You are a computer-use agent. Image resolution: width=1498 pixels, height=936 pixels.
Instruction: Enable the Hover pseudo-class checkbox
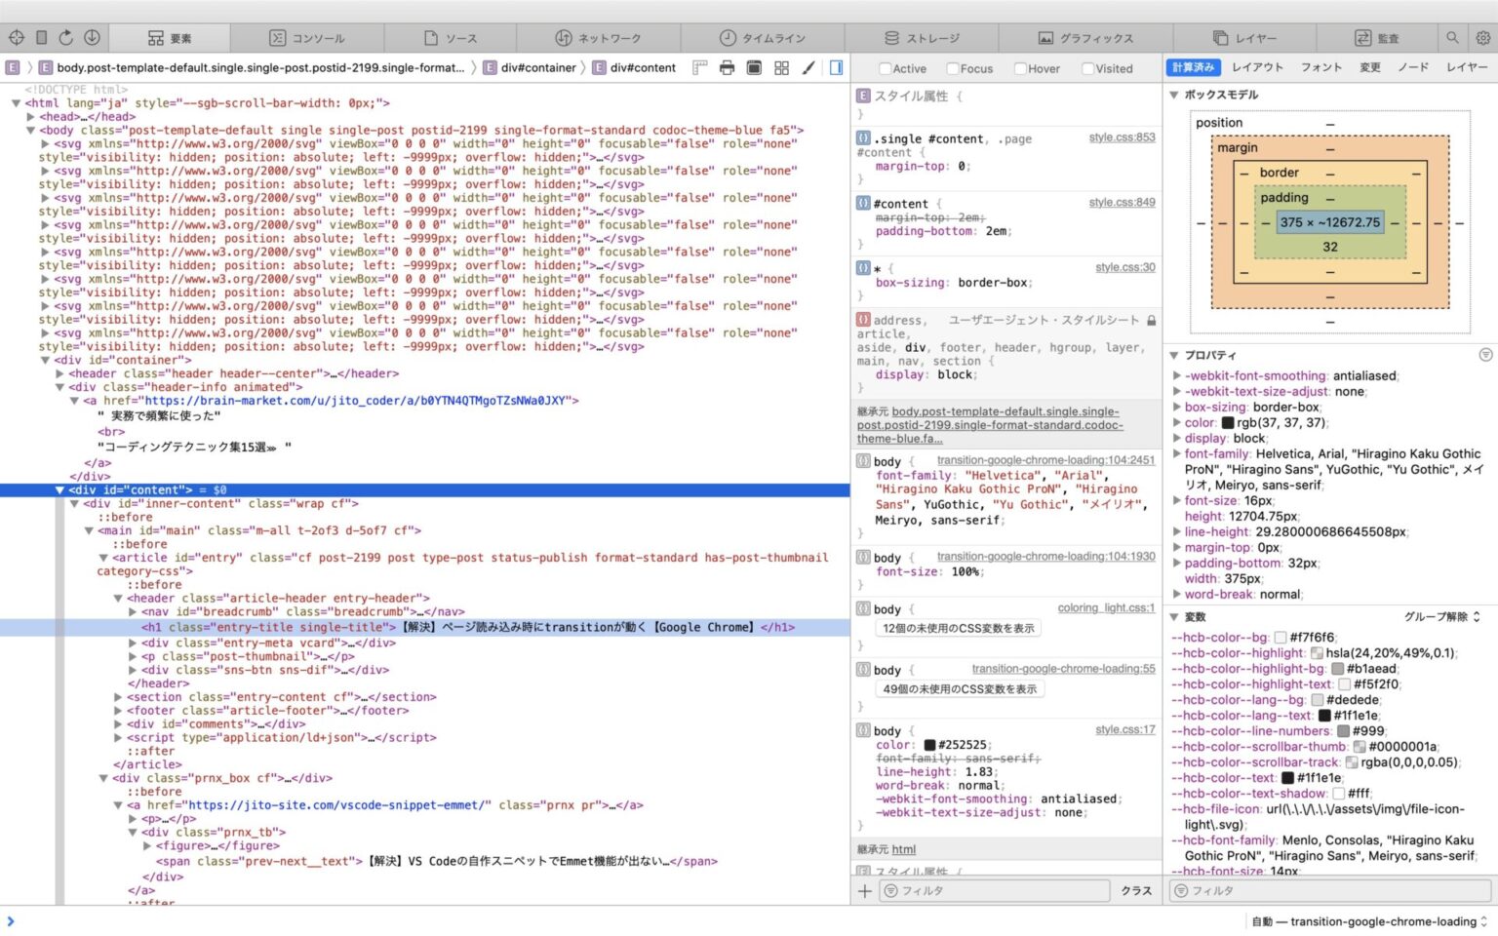(1020, 68)
